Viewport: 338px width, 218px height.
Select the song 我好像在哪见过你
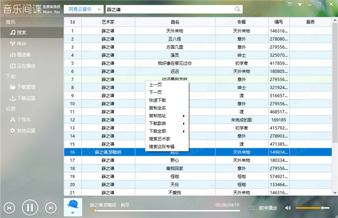pos(175,63)
